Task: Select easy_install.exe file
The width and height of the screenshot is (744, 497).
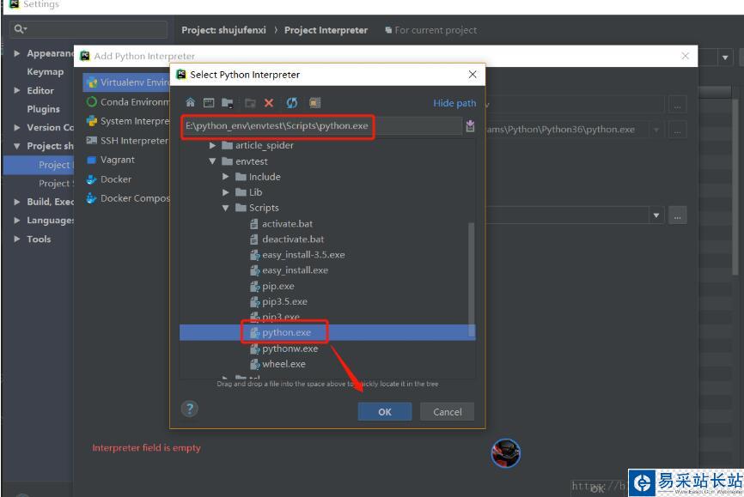Action: (x=289, y=270)
